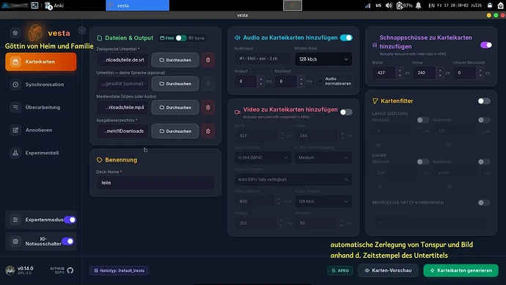The width and height of the screenshot is (506, 285).
Task: Click the Deck-Name field containing teile
Action: (x=155, y=183)
